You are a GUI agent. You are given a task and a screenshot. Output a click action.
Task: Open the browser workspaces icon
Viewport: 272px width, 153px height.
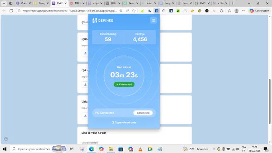(11, 3)
